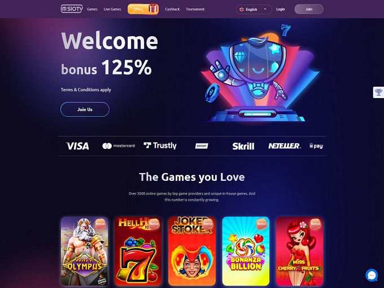This screenshot has width=384, height=288.
Task: Go to the Tournament page
Action: click(195, 9)
